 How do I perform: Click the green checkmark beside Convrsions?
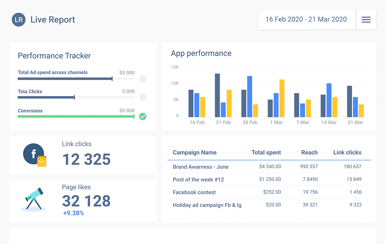pos(142,116)
